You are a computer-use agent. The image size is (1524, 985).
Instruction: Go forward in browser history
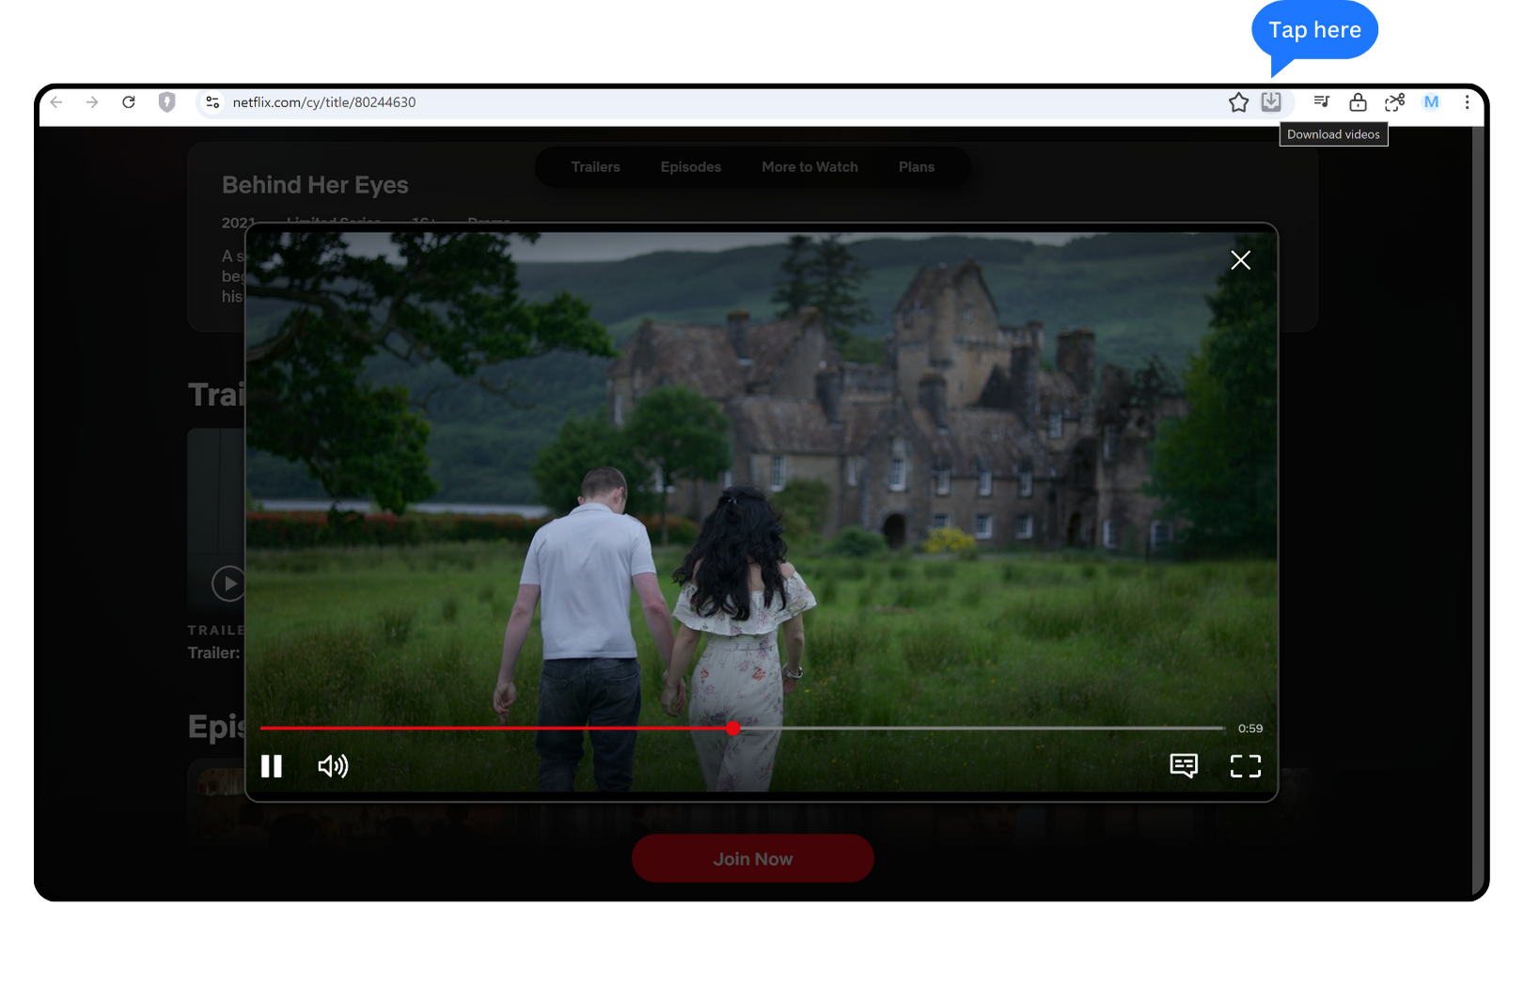coord(92,102)
